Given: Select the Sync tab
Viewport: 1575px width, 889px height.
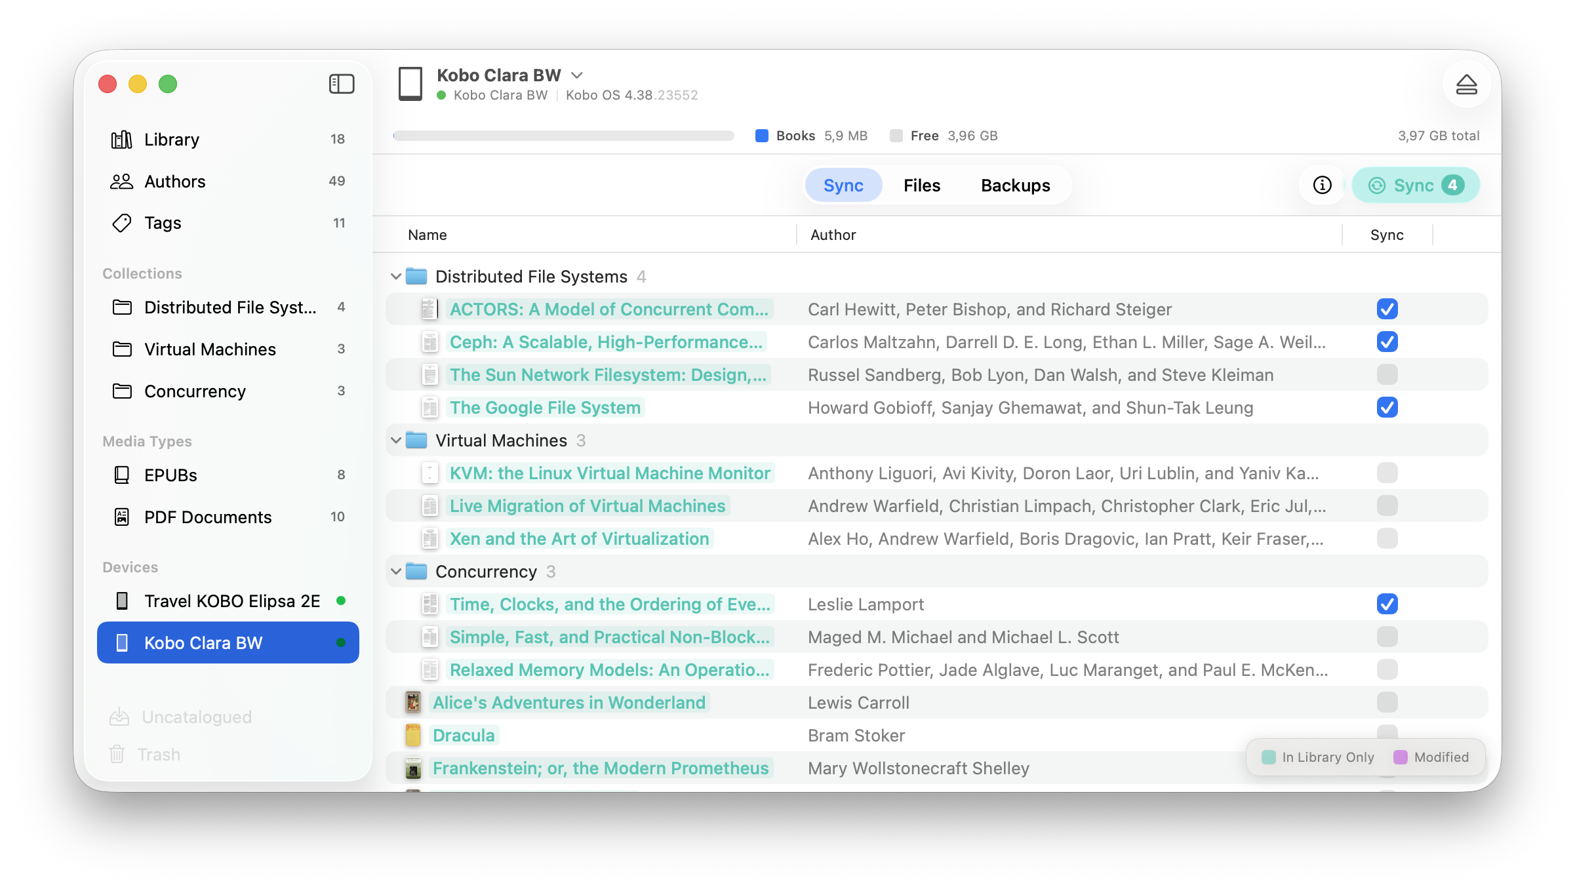Looking at the screenshot, I should (843, 186).
